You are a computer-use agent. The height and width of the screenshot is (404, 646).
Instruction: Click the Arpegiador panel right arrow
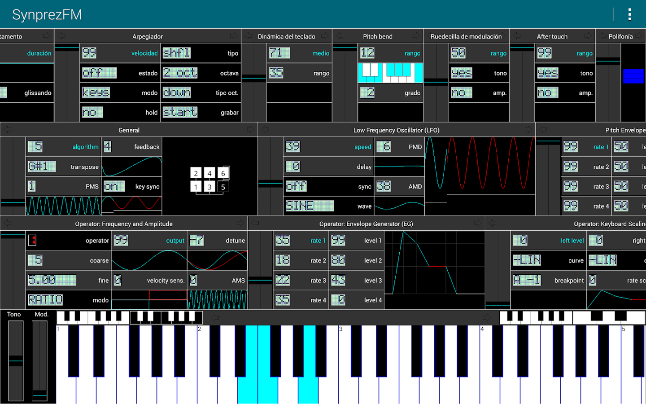pyautogui.click(x=234, y=36)
